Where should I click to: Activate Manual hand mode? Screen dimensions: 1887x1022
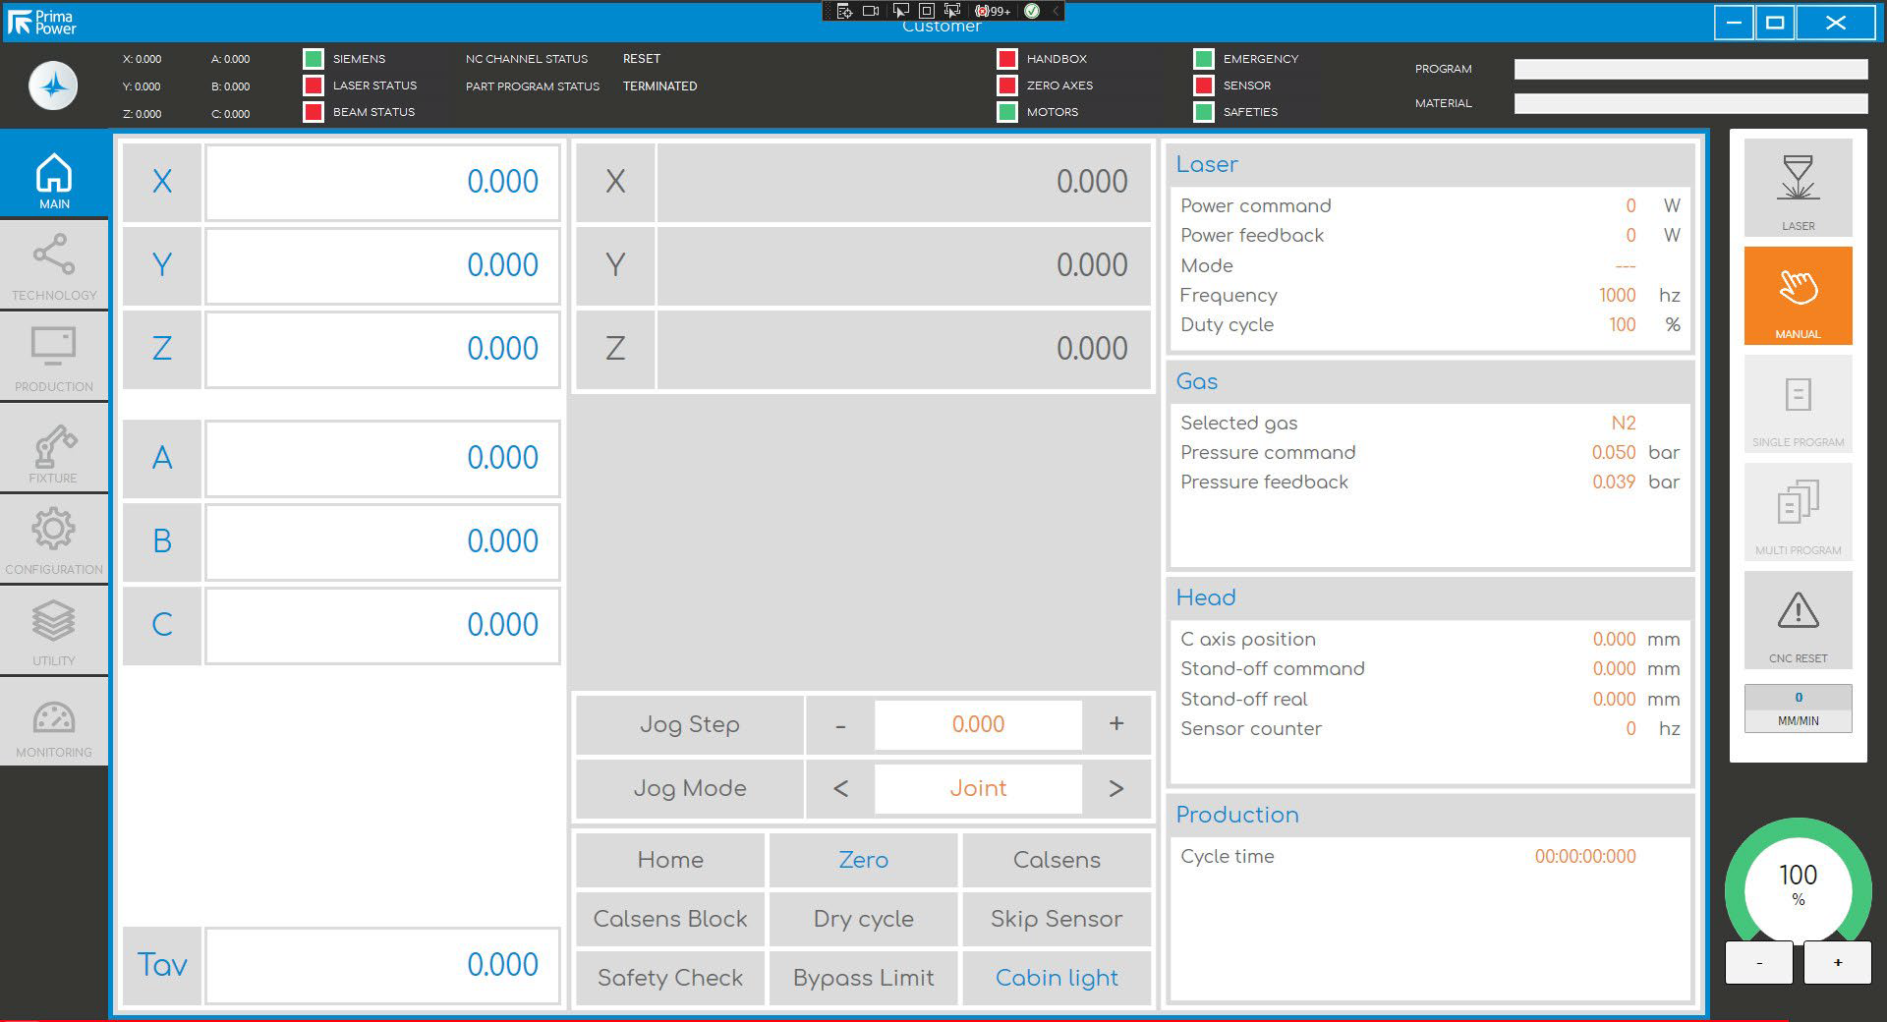[1798, 296]
